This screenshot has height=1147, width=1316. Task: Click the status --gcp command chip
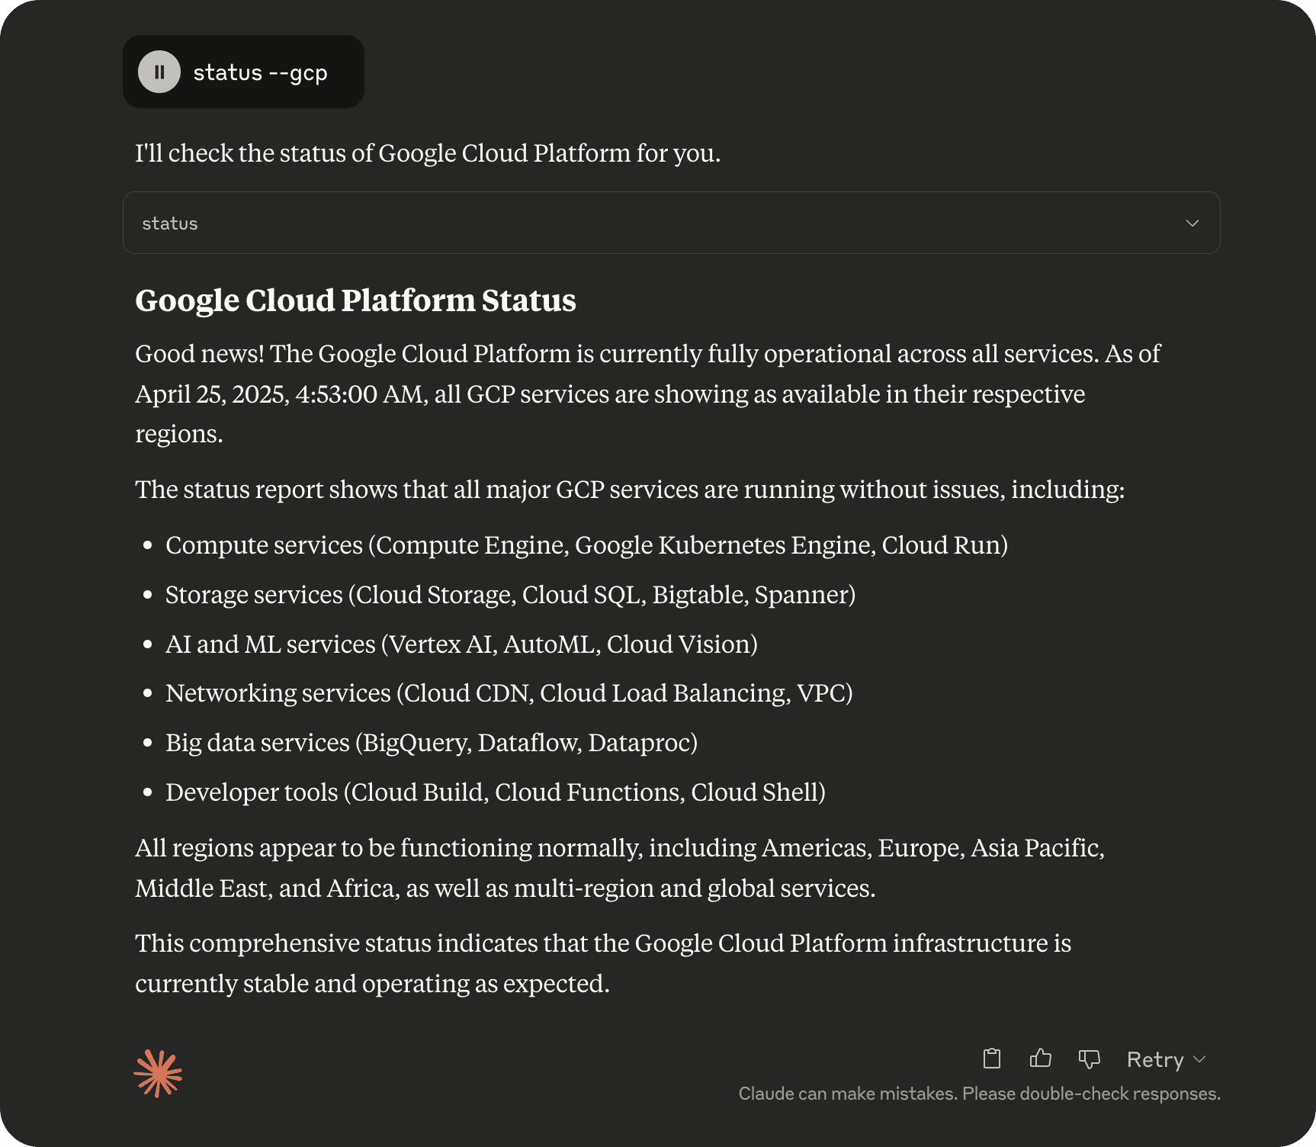tap(243, 71)
